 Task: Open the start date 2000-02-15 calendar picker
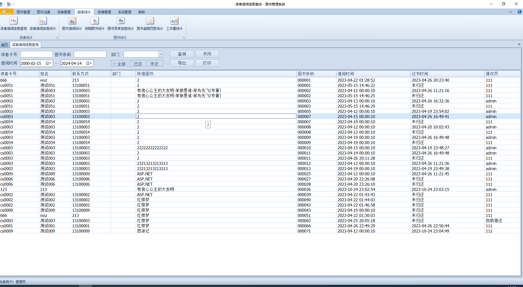pyautogui.click(x=48, y=63)
